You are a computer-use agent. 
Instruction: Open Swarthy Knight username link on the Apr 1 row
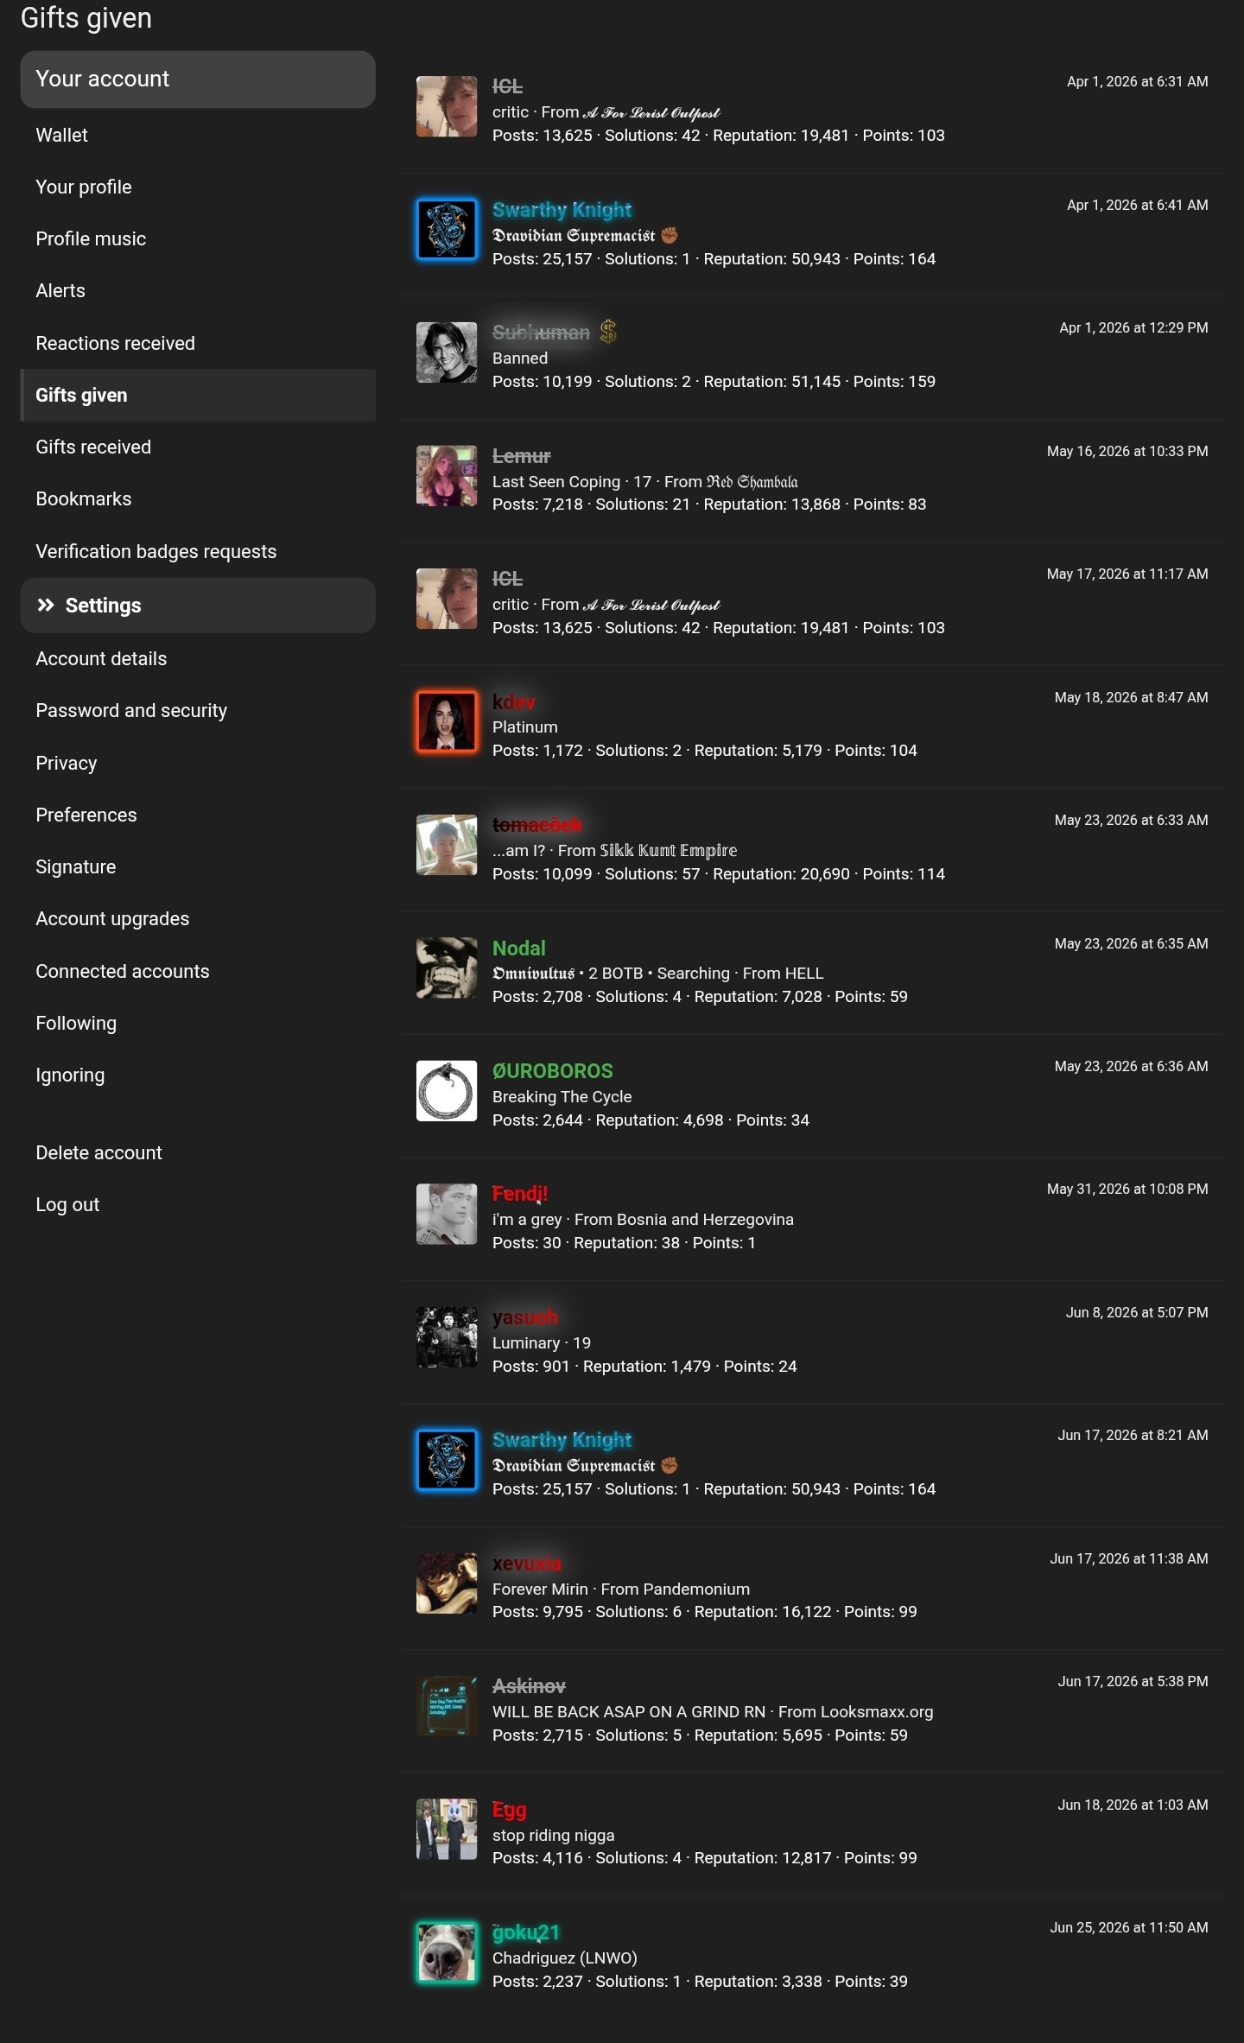[562, 210]
